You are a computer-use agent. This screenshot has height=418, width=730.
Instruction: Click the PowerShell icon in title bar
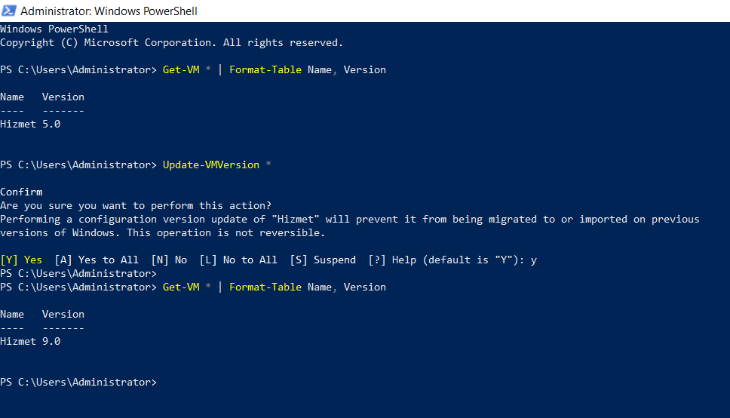coord(9,11)
